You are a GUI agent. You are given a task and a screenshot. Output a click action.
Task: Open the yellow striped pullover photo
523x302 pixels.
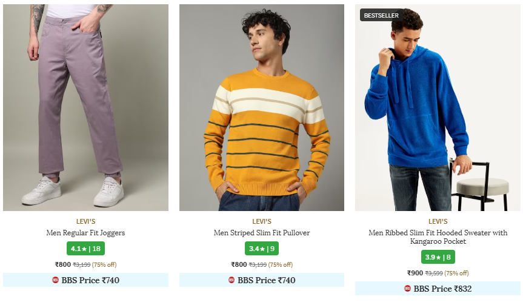(x=261, y=108)
